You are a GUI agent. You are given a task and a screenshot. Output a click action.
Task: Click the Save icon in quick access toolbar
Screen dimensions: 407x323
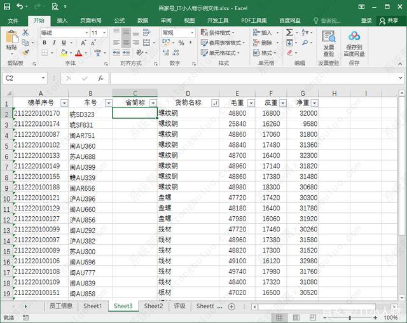[7, 6]
